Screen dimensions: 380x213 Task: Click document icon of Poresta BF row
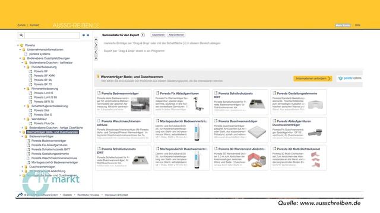coord(30,71)
